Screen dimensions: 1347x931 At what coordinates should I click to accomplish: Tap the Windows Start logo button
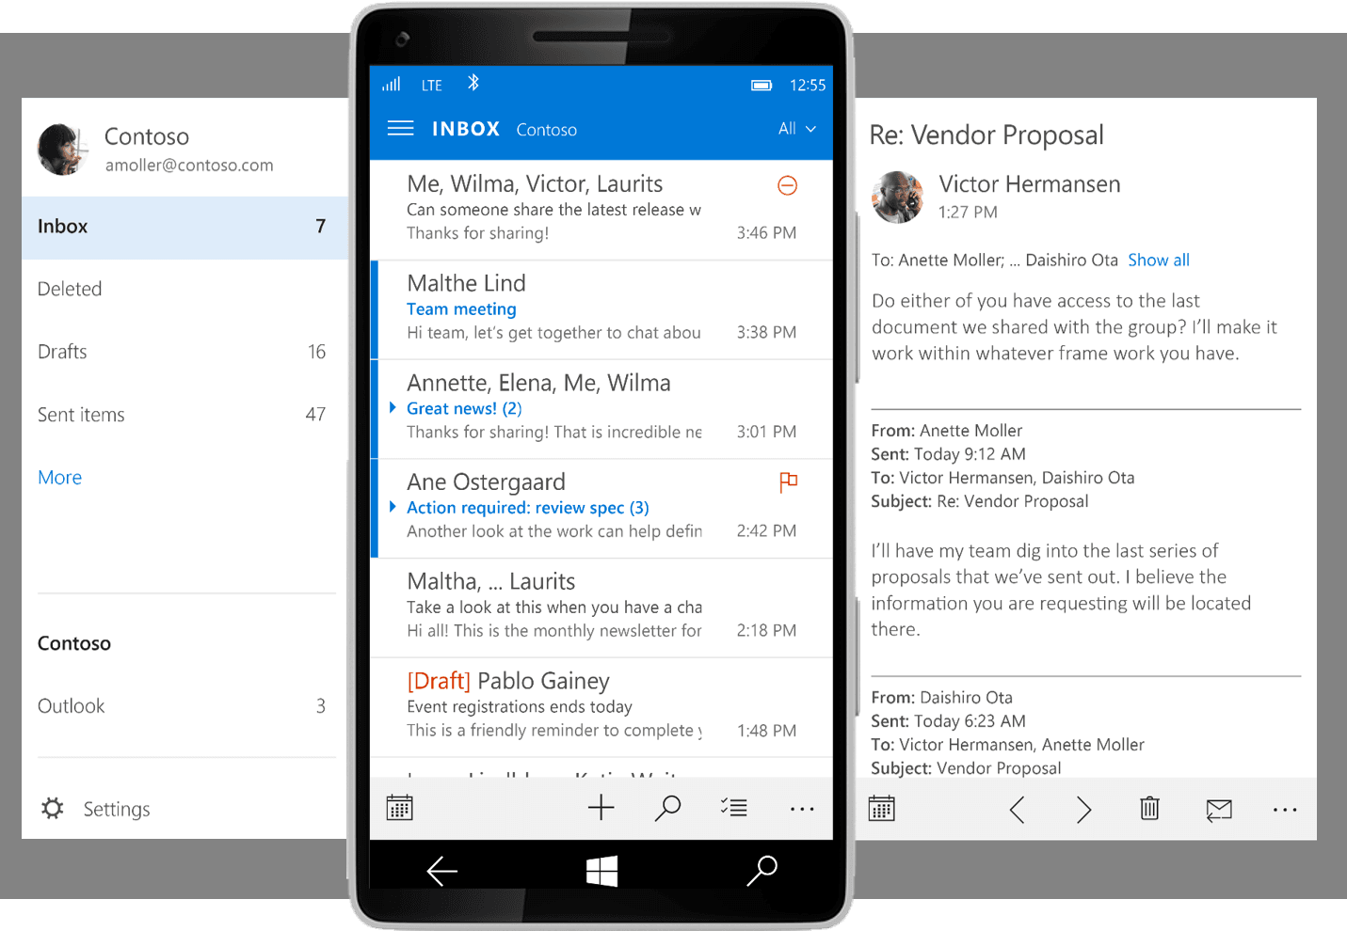point(601,871)
